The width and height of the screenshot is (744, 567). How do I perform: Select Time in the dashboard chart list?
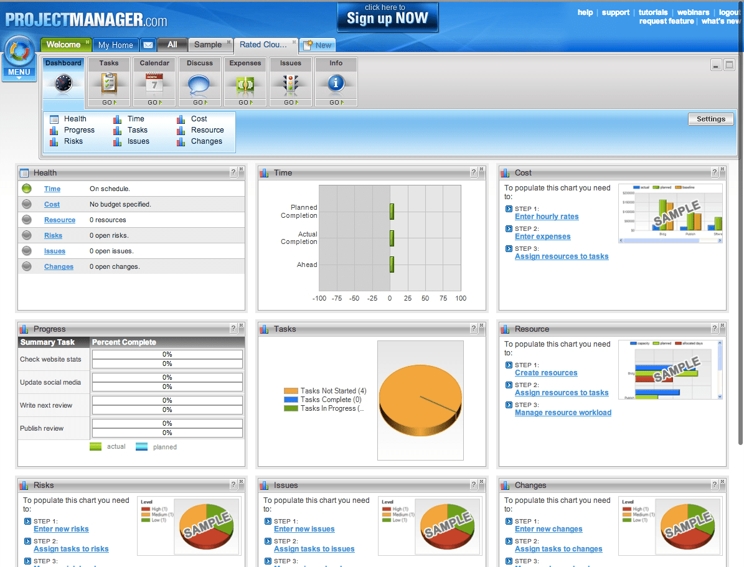136,119
